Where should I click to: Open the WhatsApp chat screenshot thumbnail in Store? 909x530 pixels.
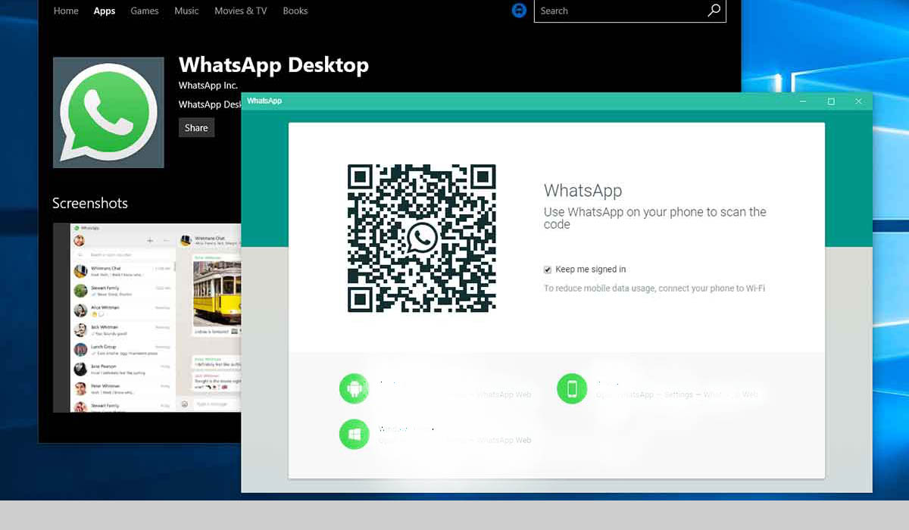[x=147, y=318]
